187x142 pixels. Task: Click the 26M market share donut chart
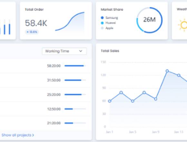(149, 20)
